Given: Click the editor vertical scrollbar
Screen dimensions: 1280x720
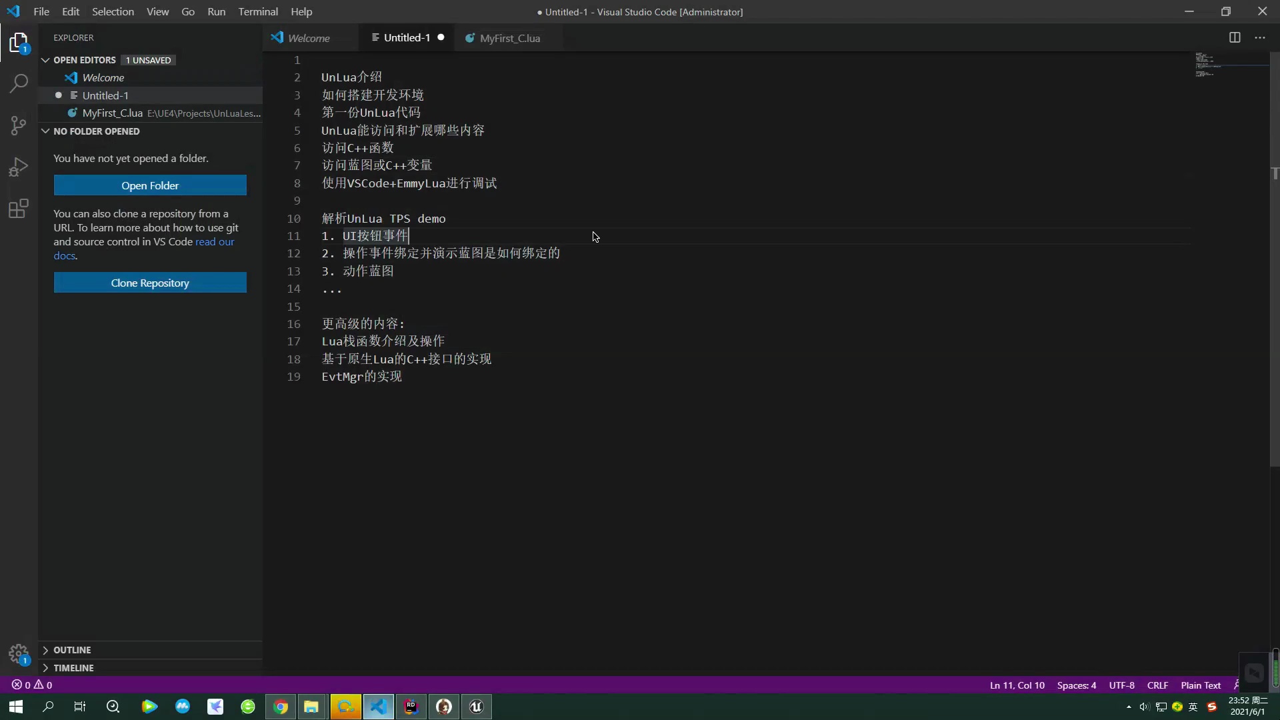Looking at the screenshot, I should click(x=1275, y=200).
